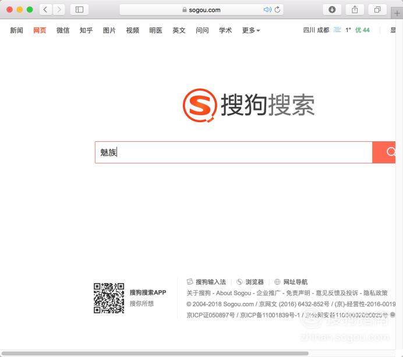403x357 pixels.
Task: Switch to the 图片 tab
Action: coord(109,30)
